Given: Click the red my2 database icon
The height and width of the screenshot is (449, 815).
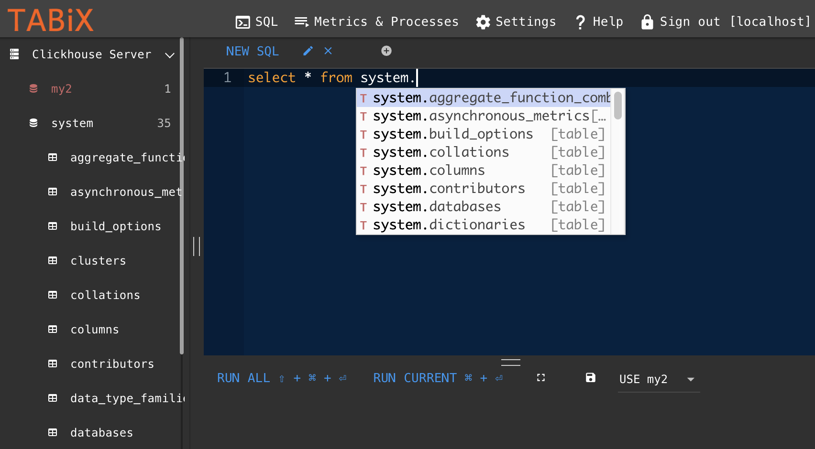Looking at the screenshot, I should coord(33,88).
